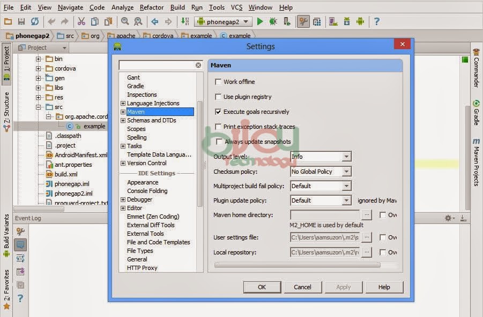Click the Attach debugger device icon
Image resolution: width=483 pixels, height=317 pixels.
coord(286,21)
